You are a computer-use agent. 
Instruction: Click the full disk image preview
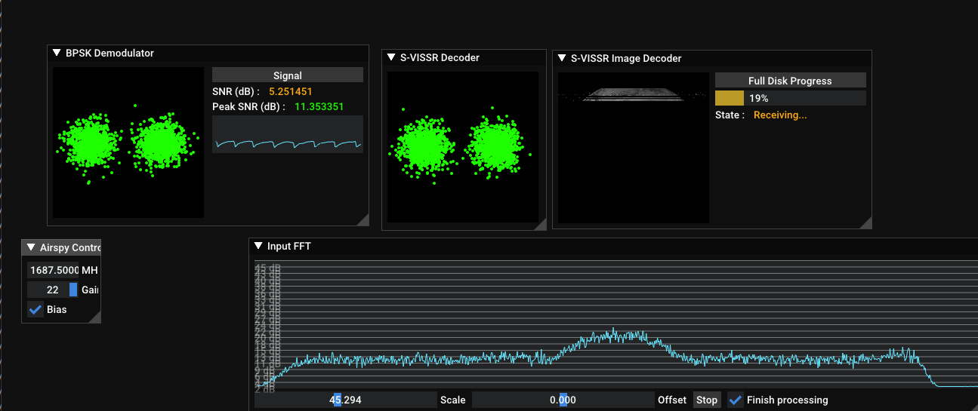click(x=633, y=147)
